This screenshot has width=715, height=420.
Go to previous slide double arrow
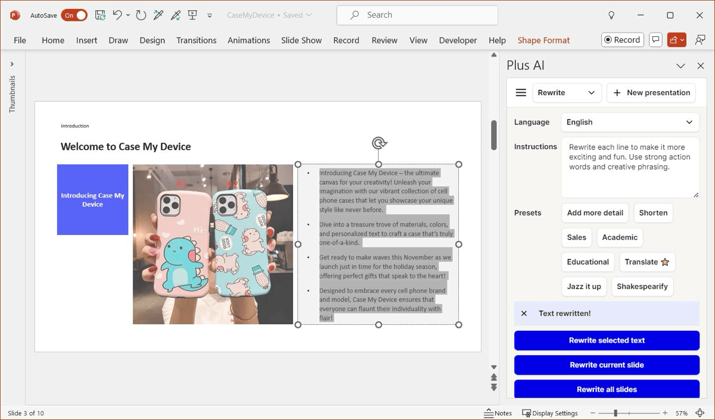(493, 377)
